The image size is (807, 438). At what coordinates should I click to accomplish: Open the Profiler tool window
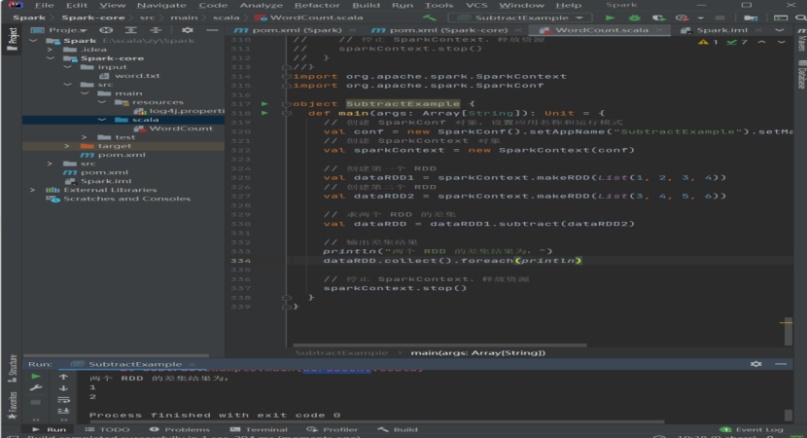(x=332, y=429)
